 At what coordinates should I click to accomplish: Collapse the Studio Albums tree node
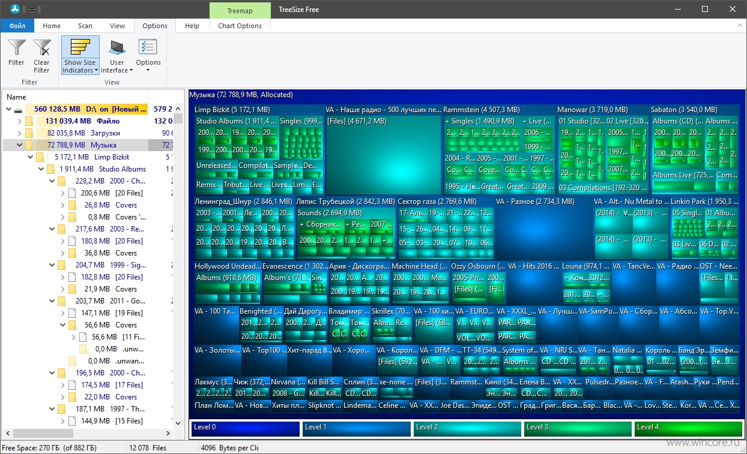(41, 169)
